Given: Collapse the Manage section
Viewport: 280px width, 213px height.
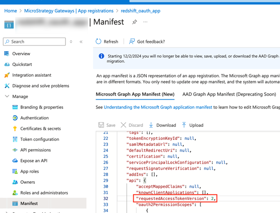Looking at the screenshot, I should tap(7, 96).
